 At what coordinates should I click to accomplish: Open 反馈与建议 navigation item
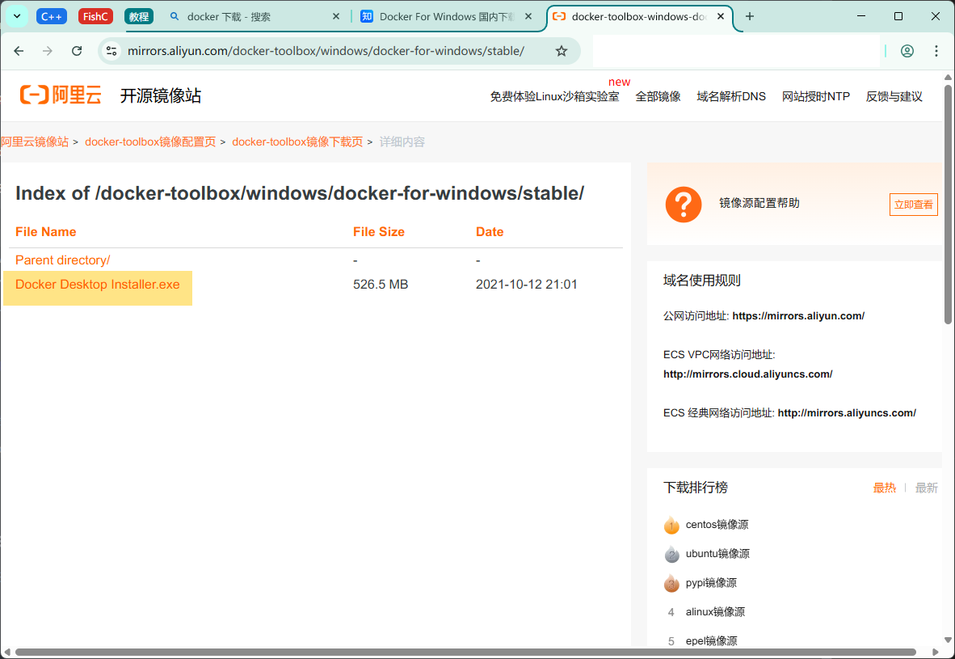point(894,96)
